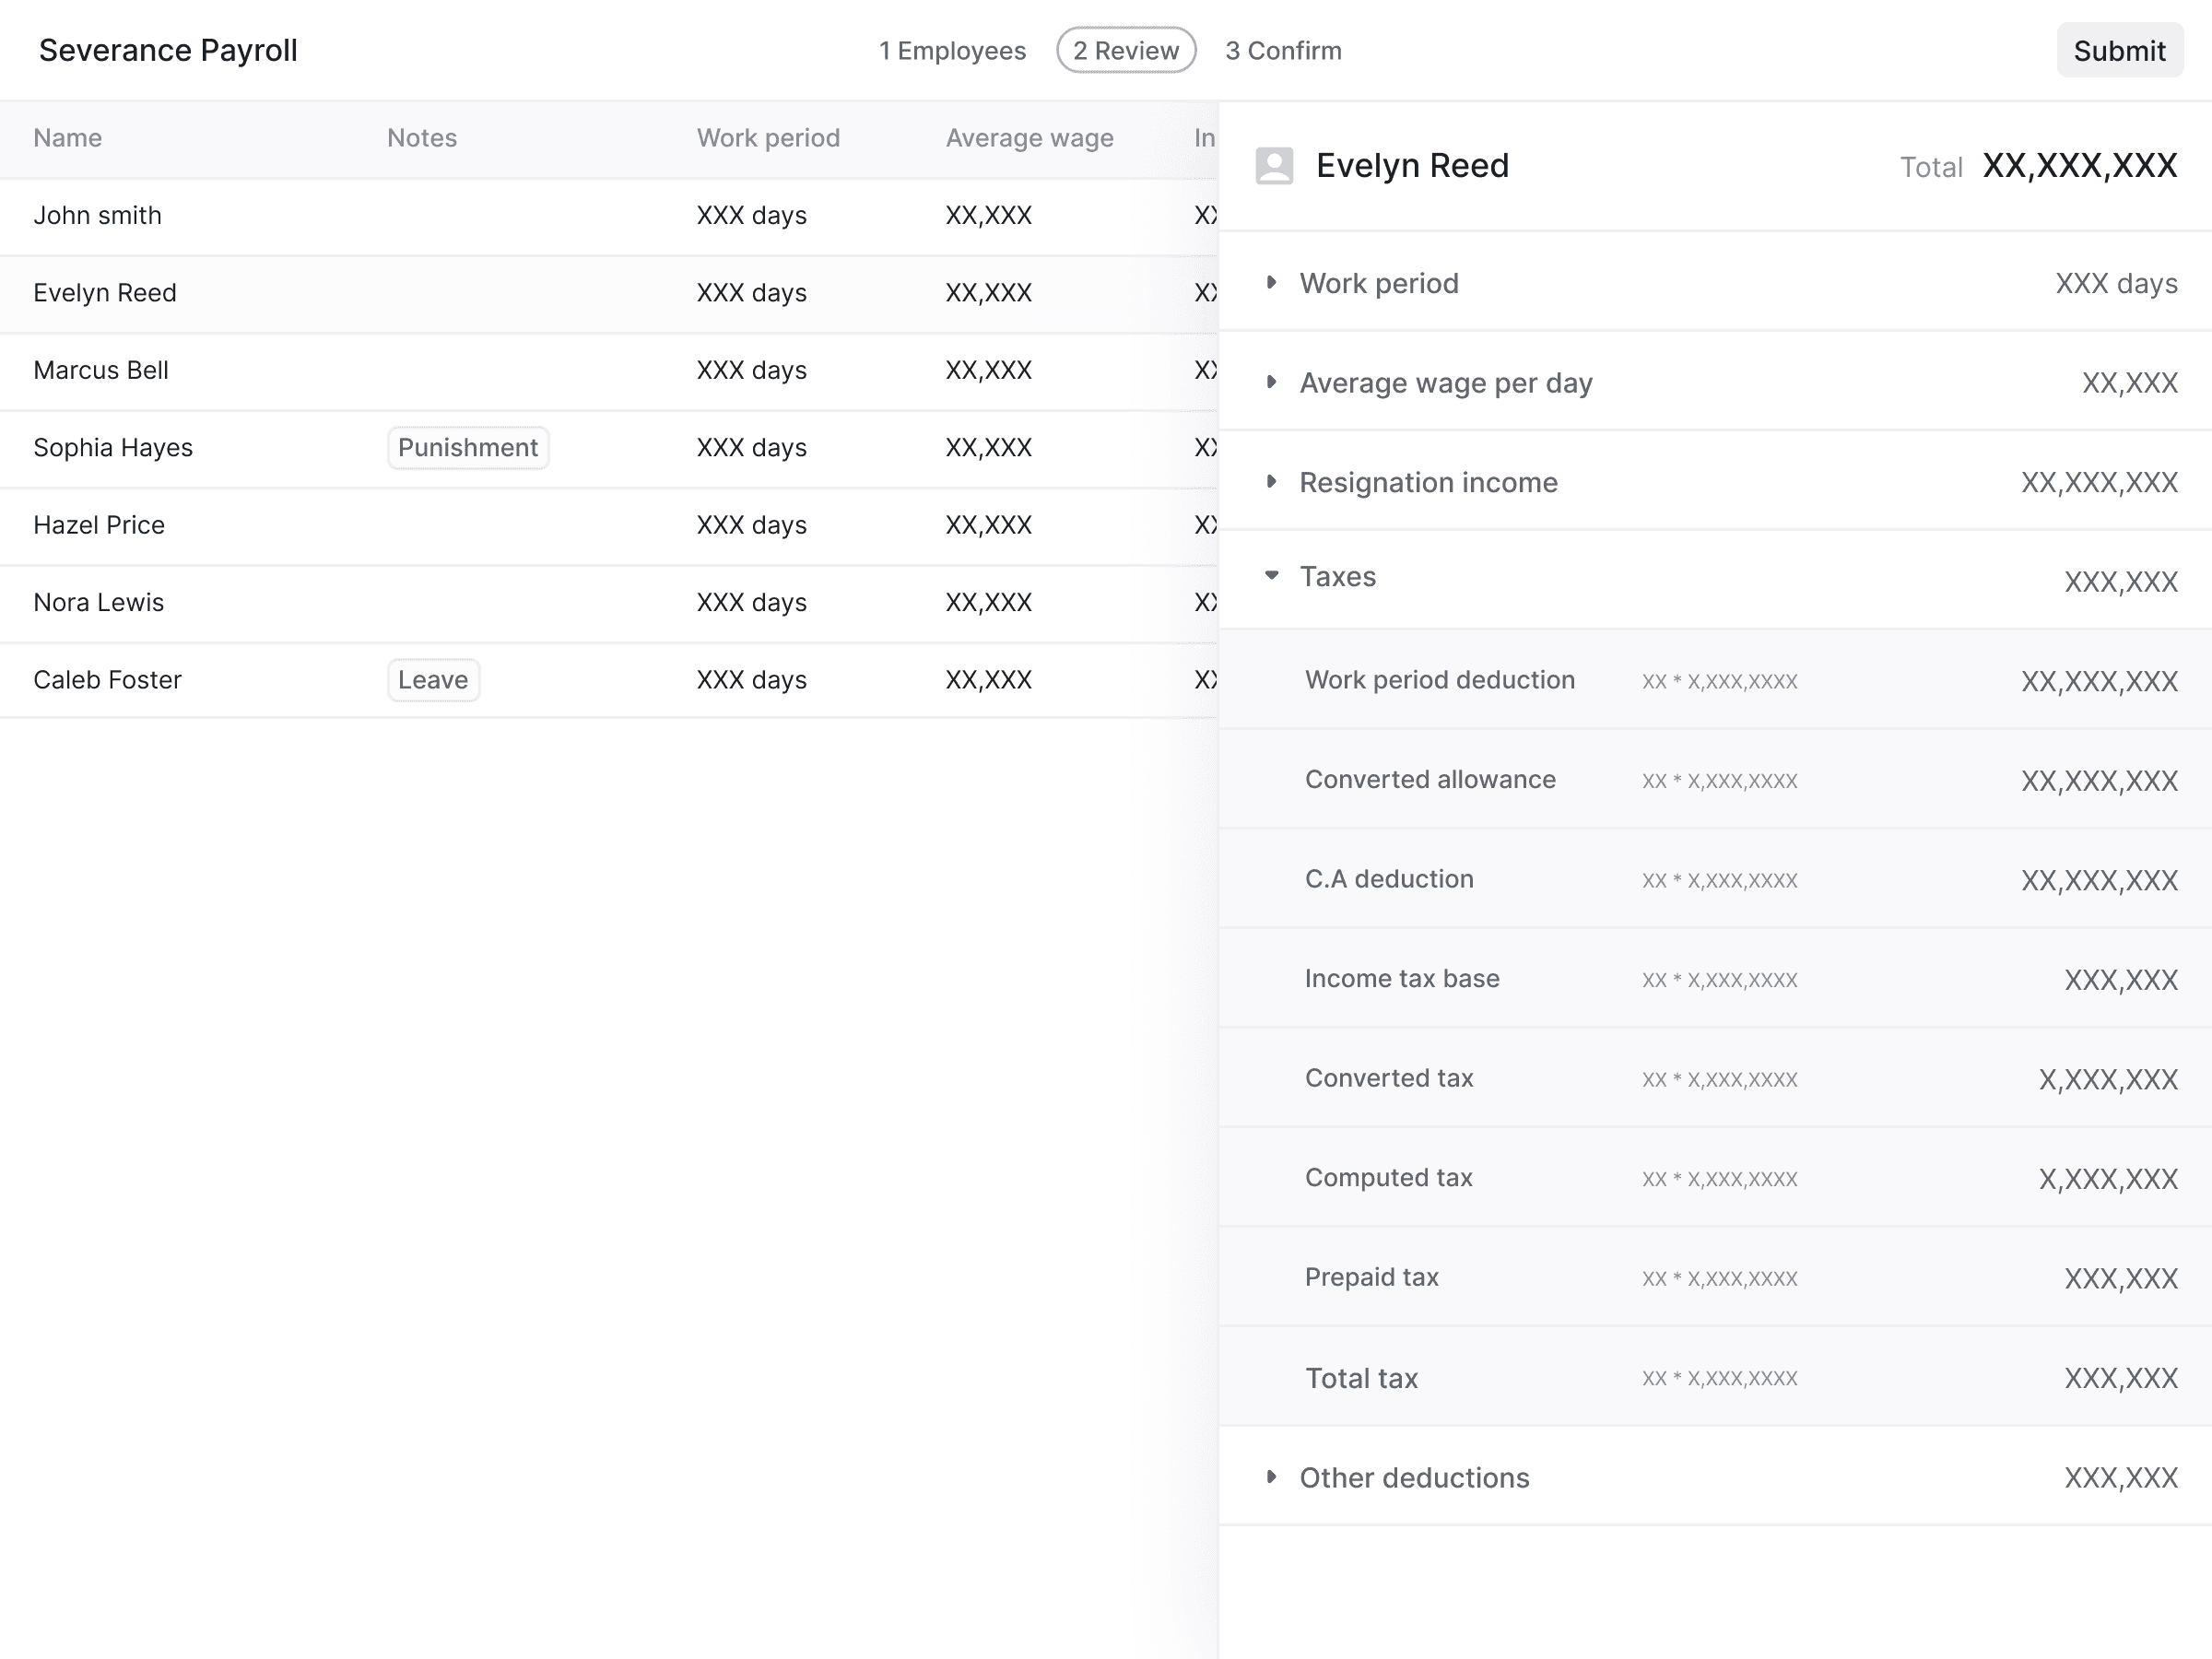Click the Notes column header
The height and width of the screenshot is (1659, 2212).
click(422, 138)
